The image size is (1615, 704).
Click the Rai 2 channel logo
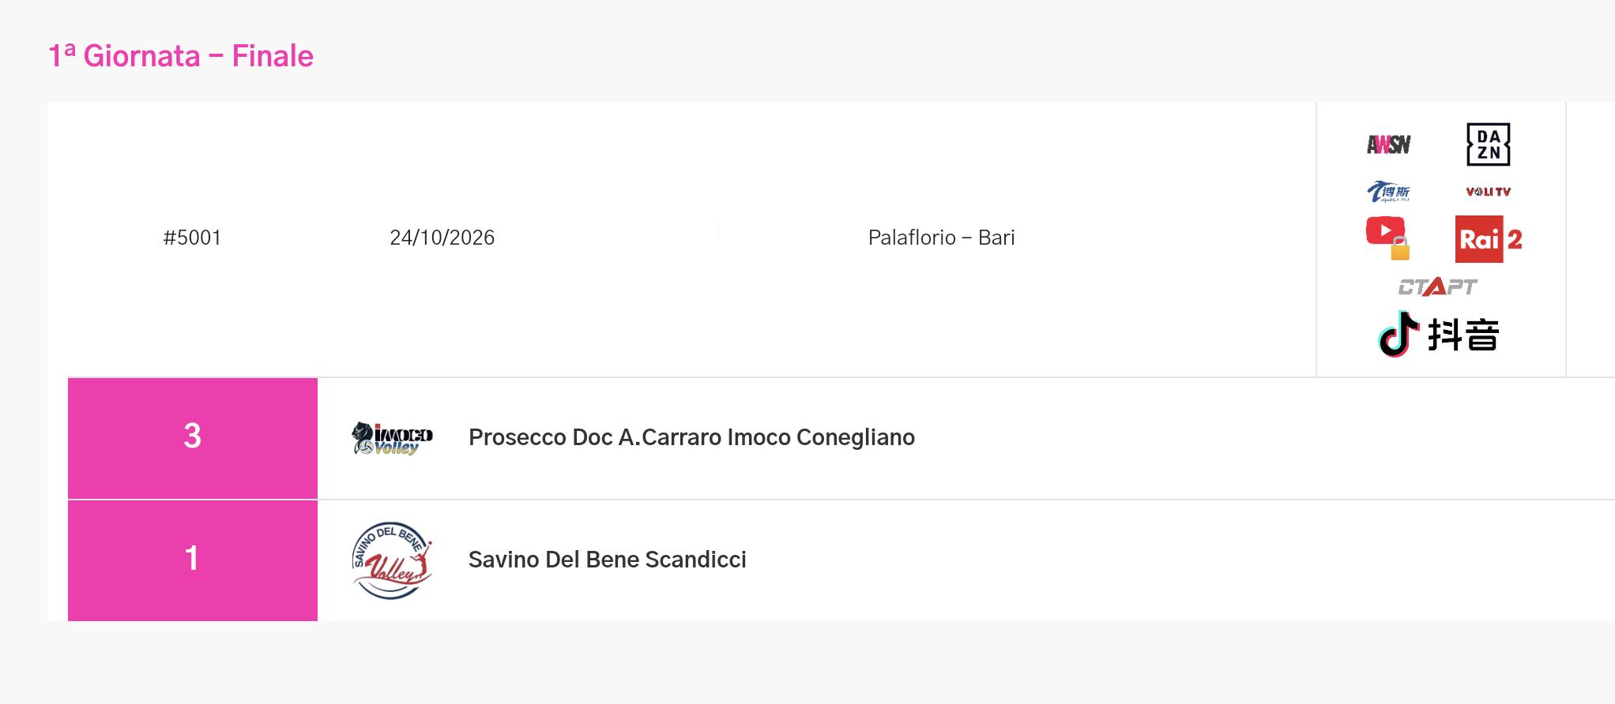(x=1489, y=239)
